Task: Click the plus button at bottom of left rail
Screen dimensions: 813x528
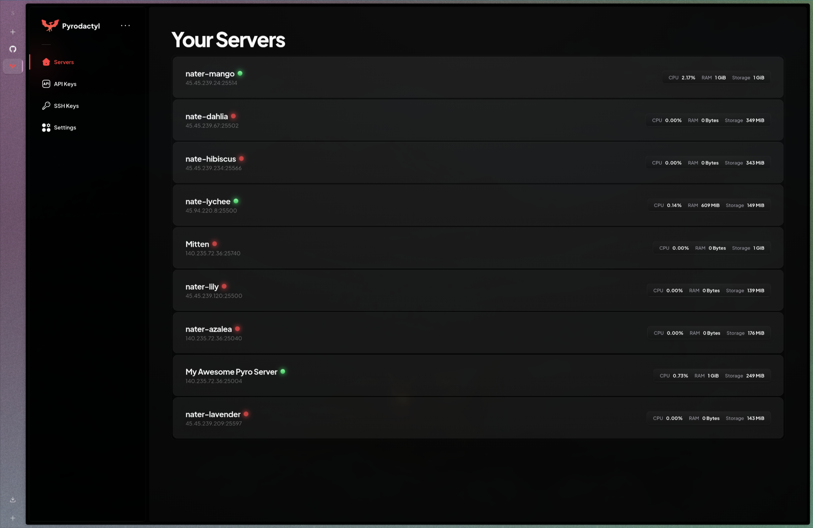Action: (x=13, y=517)
